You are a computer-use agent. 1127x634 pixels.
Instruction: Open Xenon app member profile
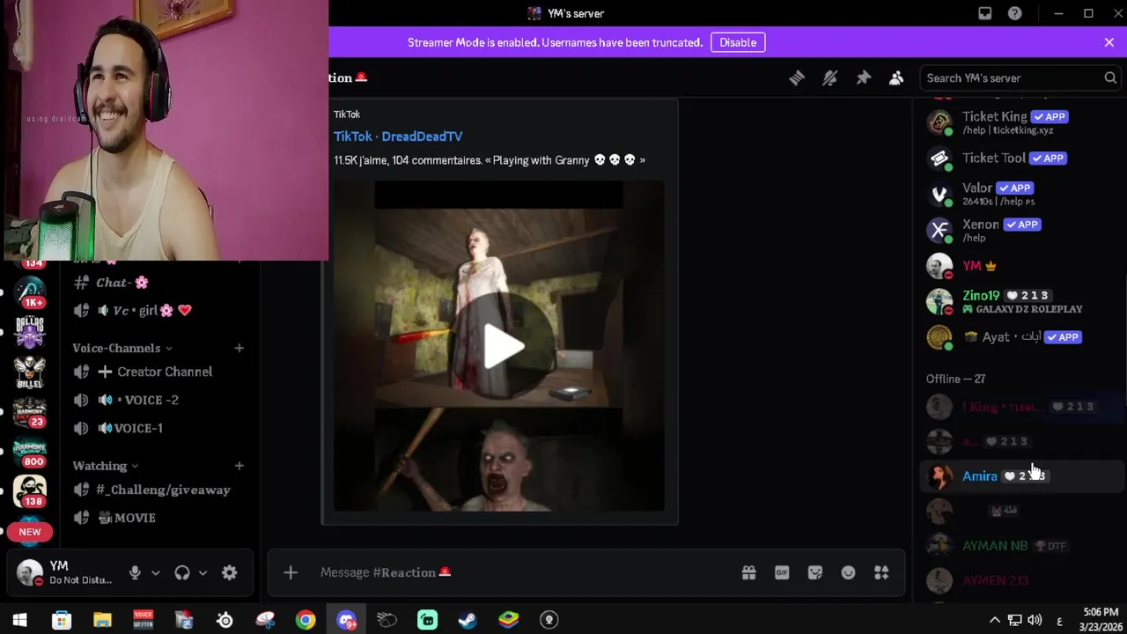[1020, 230]
